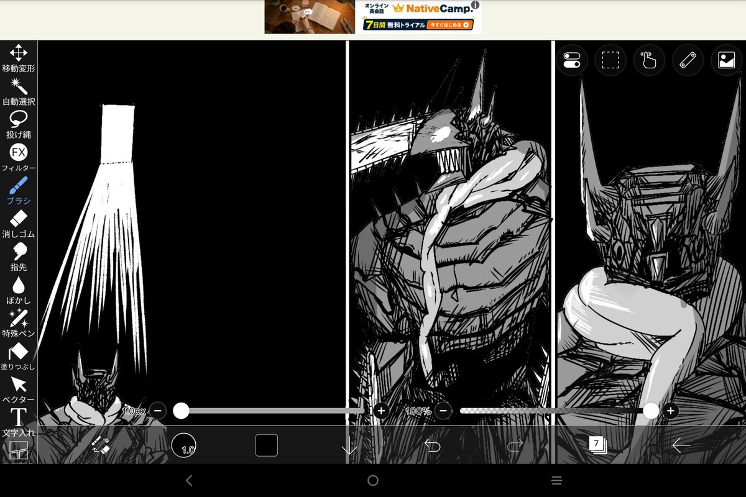Select the Vector (ベクター) tool
746x497 pixels.
point(19,390)
